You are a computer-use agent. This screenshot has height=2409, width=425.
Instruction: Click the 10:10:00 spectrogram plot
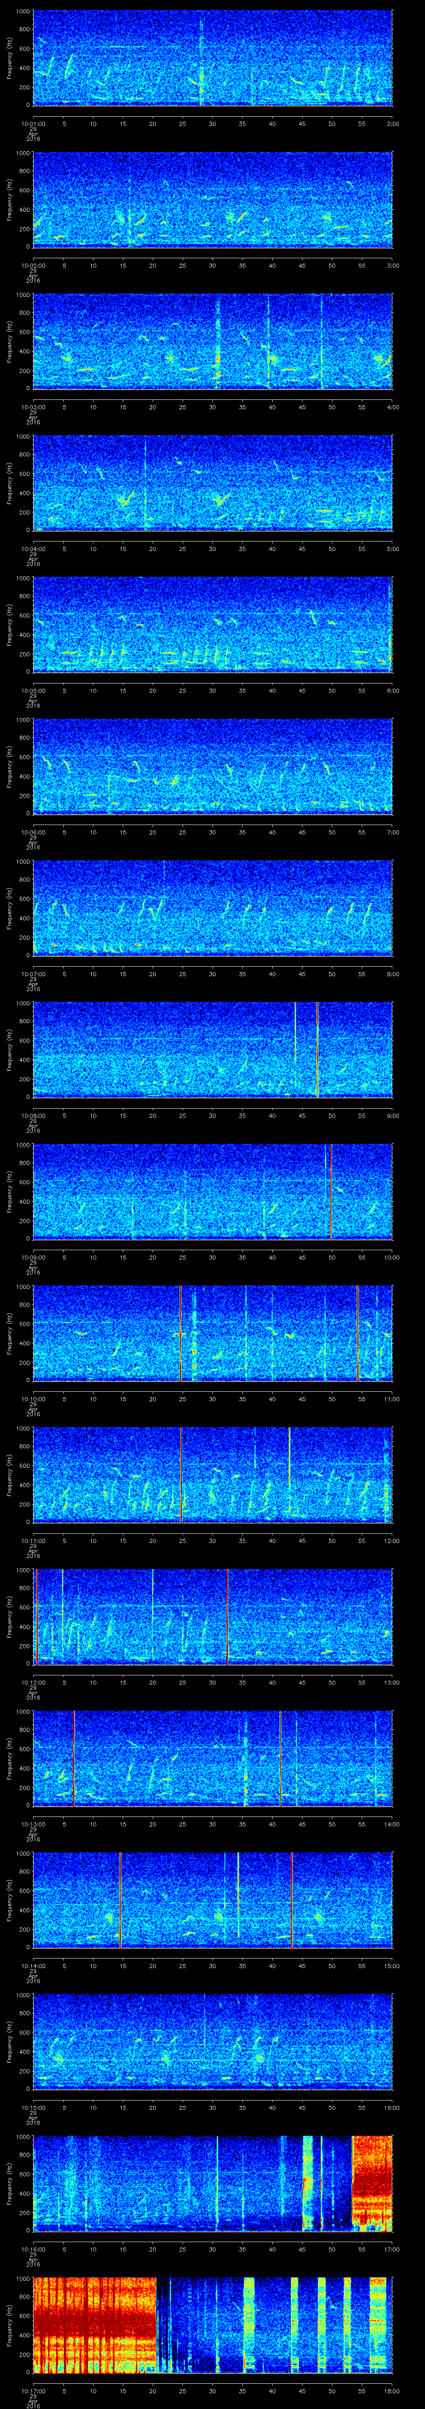pos(212,1333)
